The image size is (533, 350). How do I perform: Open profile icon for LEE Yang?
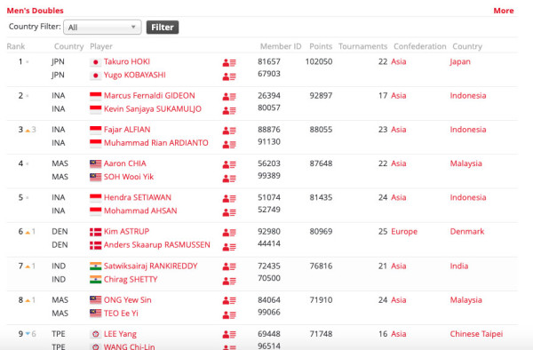coord(229,335)
